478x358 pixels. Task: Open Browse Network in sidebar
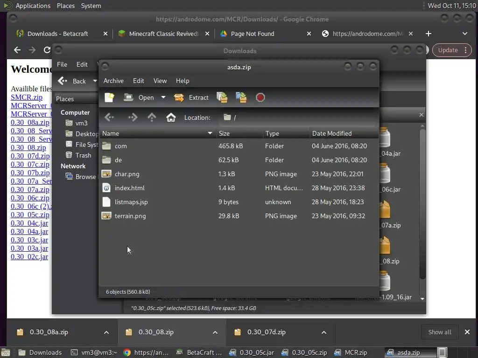point(81,177)
